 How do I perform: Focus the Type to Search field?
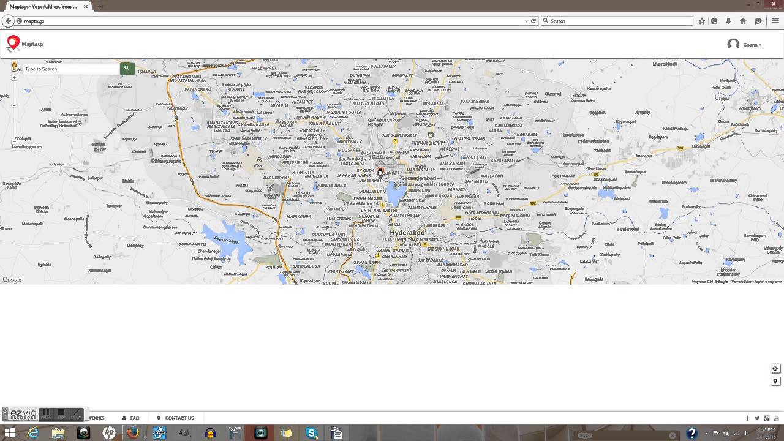click(71, 69)
